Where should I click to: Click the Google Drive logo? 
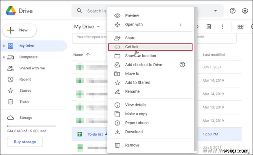pyautogui.click(x=11, y=11)
